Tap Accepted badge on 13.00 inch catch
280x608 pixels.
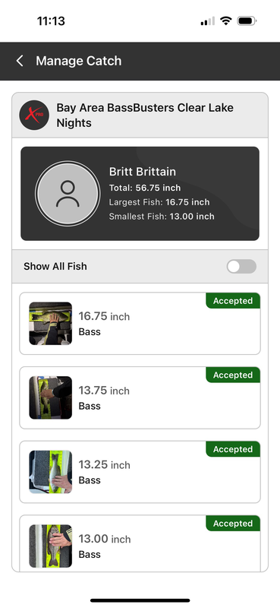click(233, 524)
